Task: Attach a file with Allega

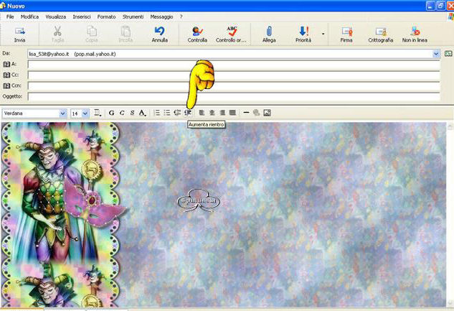Action: [x=269, y=34]
